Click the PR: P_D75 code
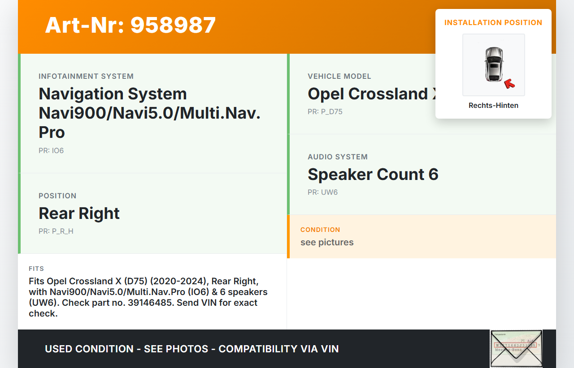574x368 pixels. point(325,111)
